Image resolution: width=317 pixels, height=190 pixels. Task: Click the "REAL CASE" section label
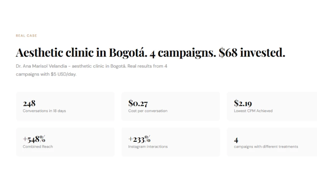[26, 36]
